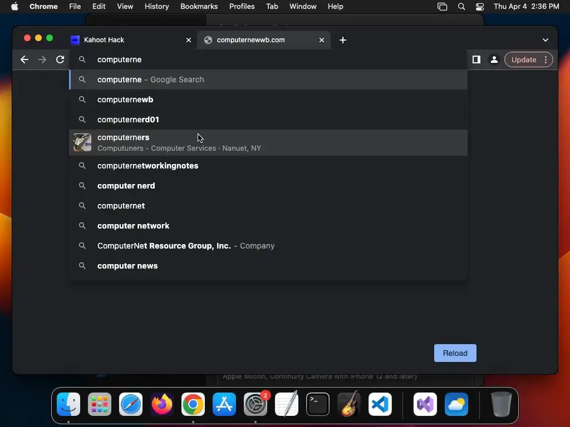Click the blue Reload button
Image resolution: width=570 pixels, height=427 pixels.
point(455,353)
